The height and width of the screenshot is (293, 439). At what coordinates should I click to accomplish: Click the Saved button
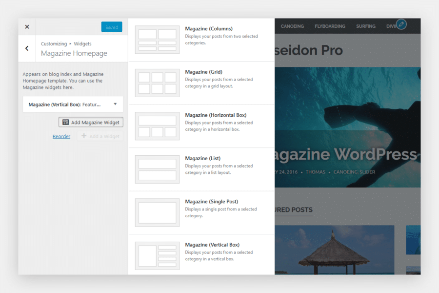coord(112,27)
